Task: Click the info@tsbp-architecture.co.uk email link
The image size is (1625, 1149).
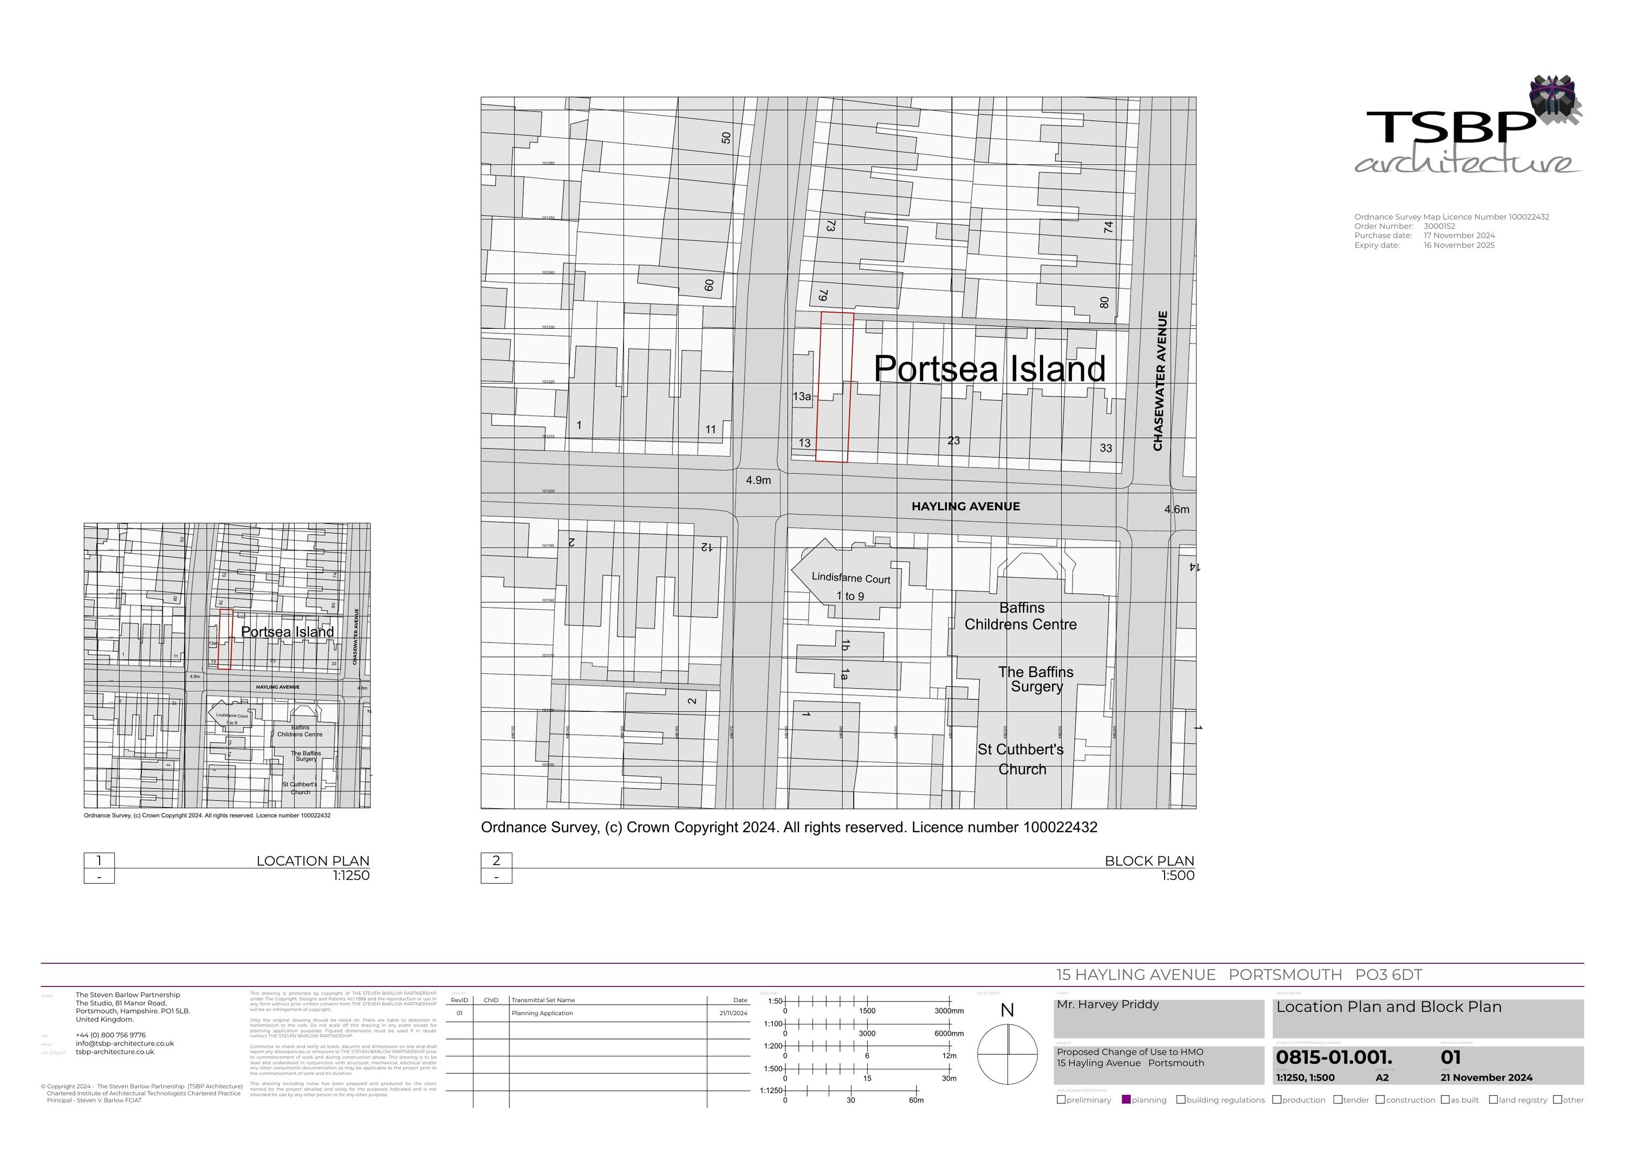Action: [125, 1043]
